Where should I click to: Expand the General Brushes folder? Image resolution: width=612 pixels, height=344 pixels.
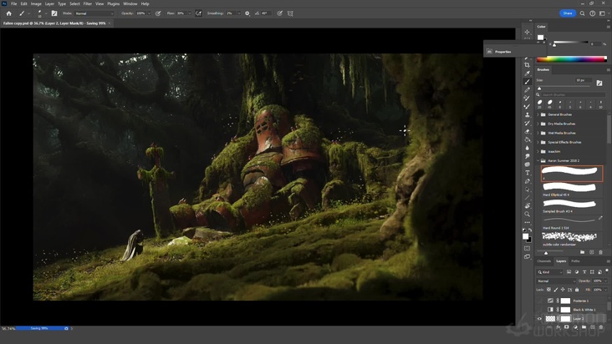point(537,114)
